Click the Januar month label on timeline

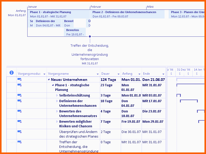(32, 7)
